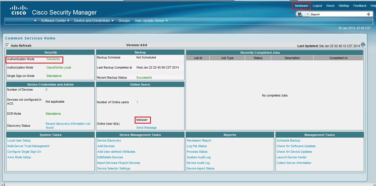Expand the Auto Update Server menu
This screenshot has width=376, height=186.
pyautogui.click(x=151, y=20)
